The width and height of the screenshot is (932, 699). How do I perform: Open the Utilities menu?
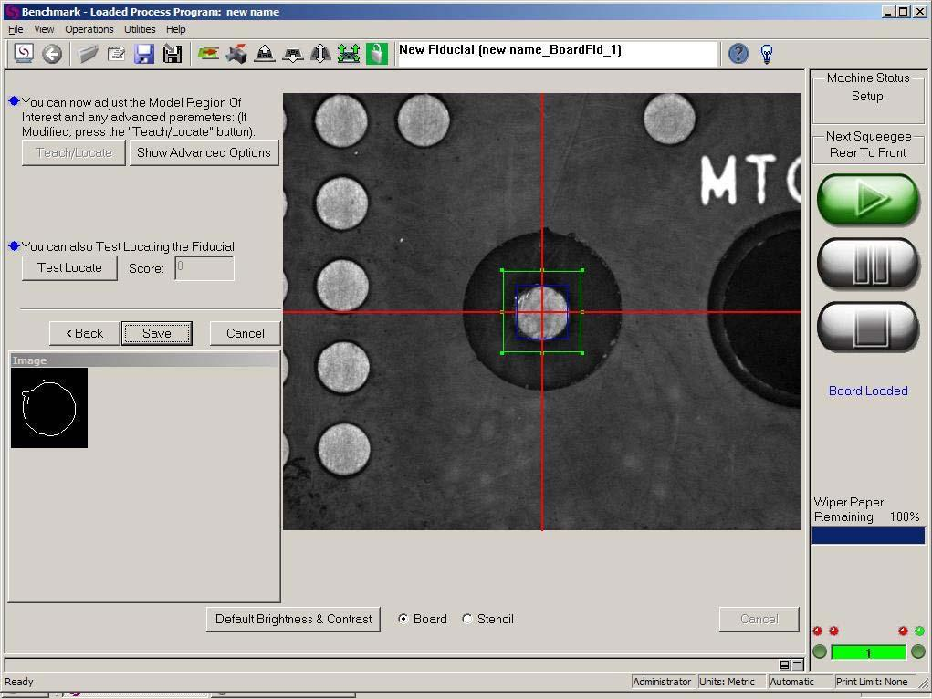pos(140,29)
